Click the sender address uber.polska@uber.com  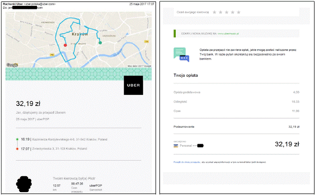pyautogui.click(x=39, y=4)
